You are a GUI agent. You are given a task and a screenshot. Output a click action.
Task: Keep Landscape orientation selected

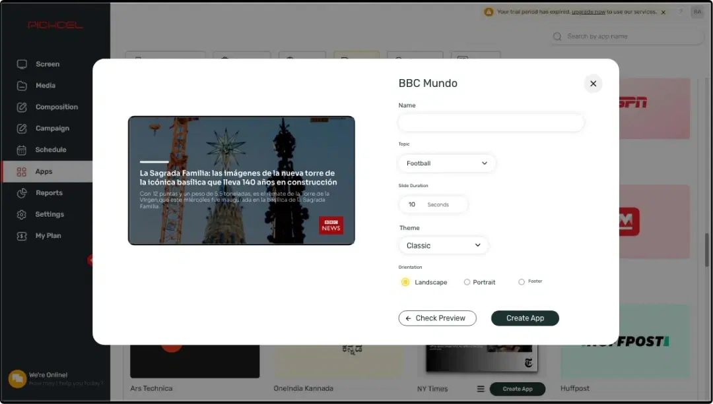(405, 281)
